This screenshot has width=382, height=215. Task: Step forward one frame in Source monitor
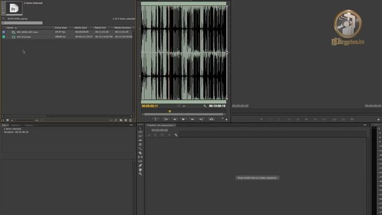click(x=192, y=119)
